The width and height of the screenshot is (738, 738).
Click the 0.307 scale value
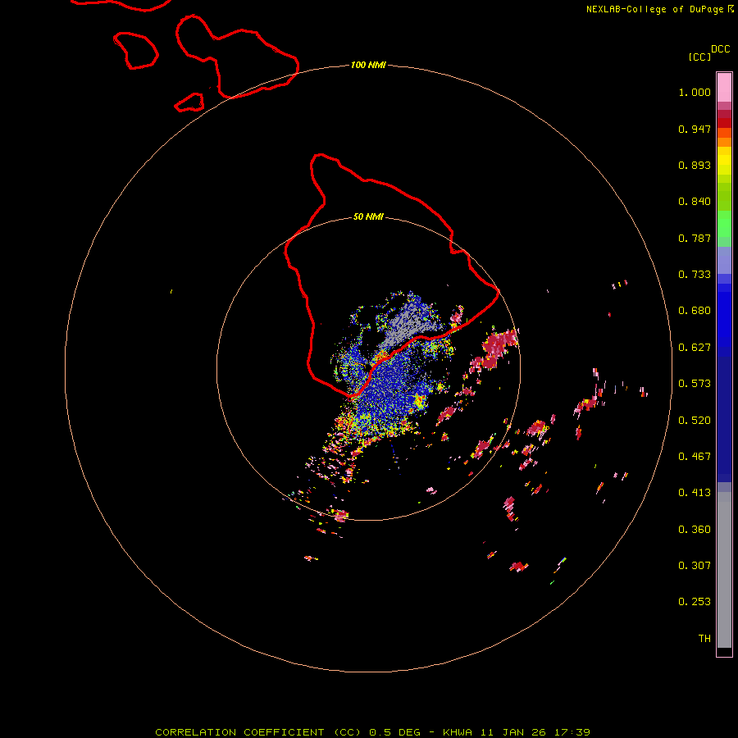tap(695, 566)
